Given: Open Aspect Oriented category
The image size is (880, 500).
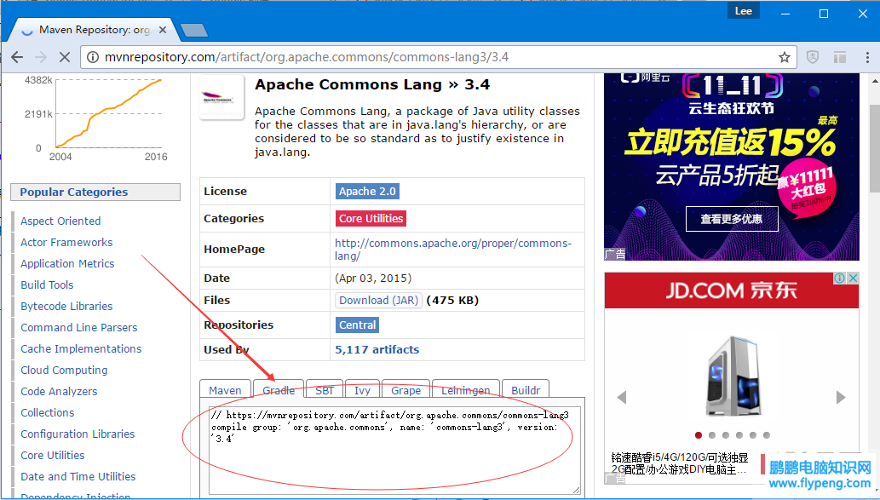Looking at the screenshot, I should coord(60,221).
